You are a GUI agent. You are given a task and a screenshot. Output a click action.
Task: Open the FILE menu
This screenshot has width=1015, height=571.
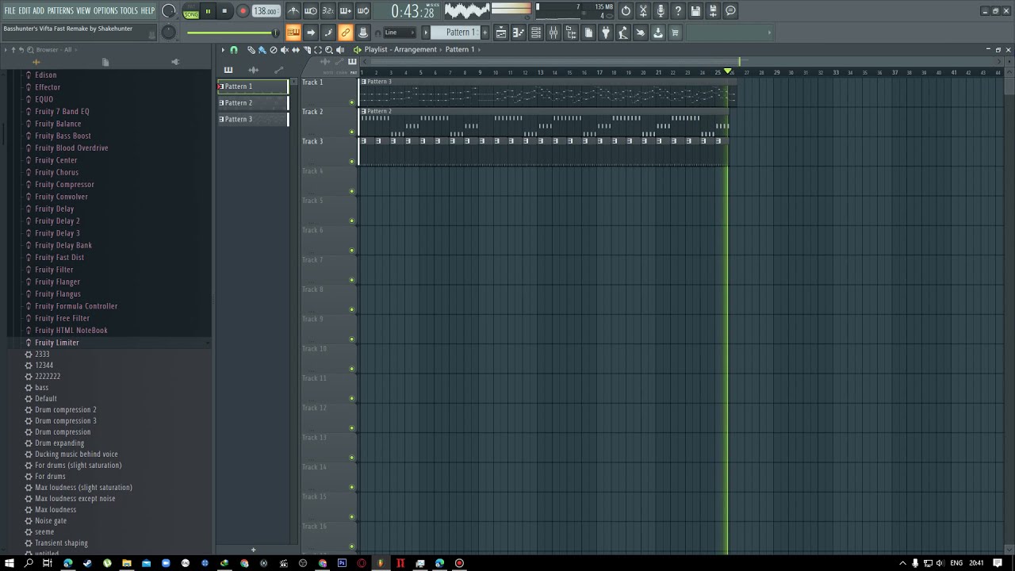[10, 11]
